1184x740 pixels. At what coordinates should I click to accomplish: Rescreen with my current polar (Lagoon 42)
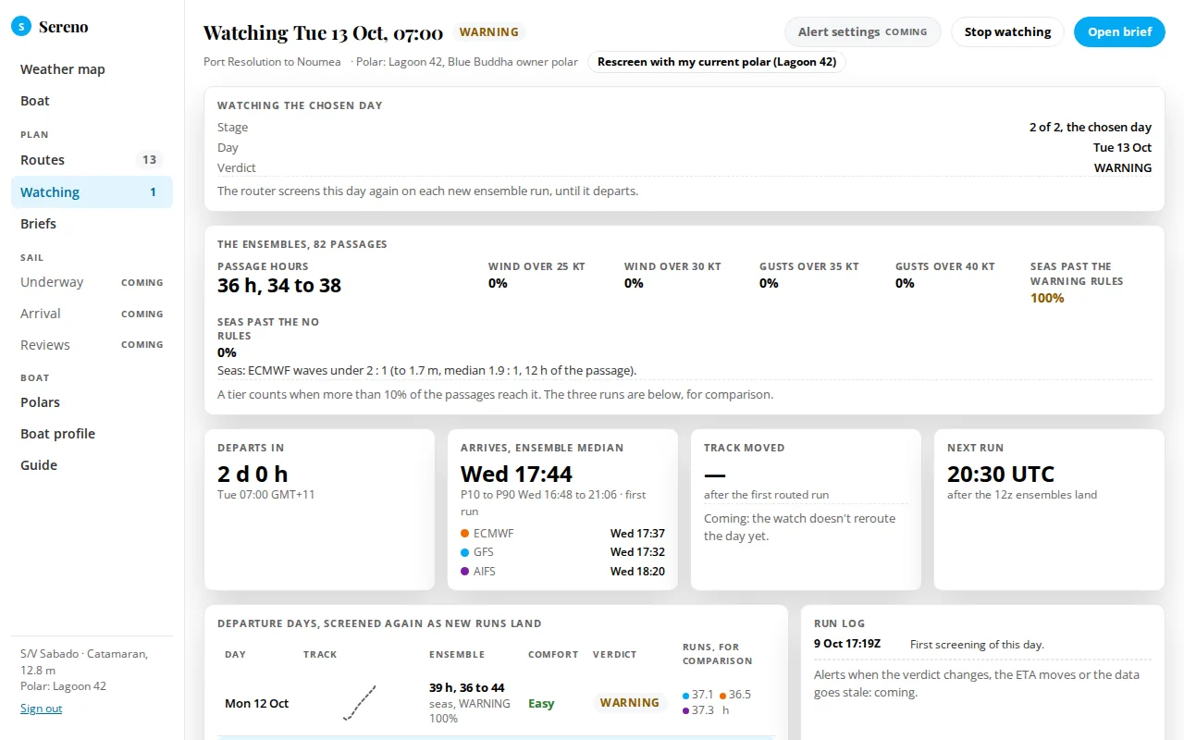[x=717, y=62]
